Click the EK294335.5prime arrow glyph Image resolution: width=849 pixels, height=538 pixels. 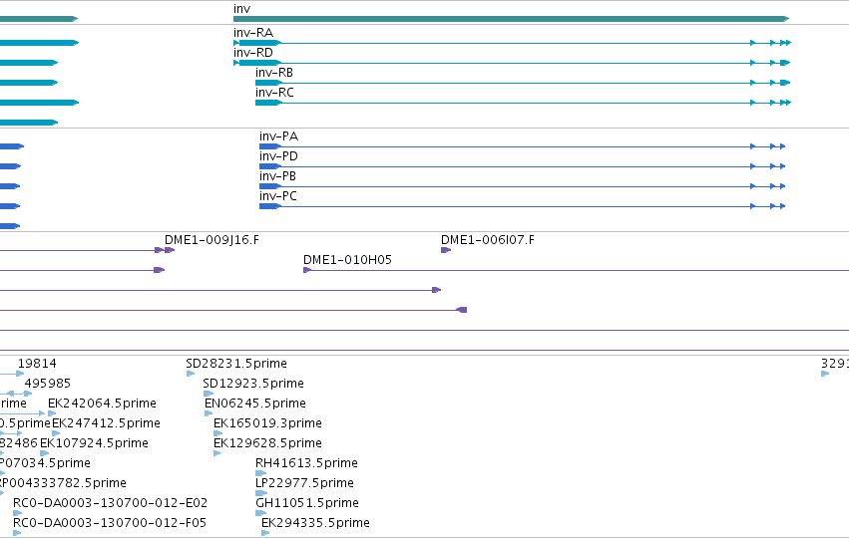(265, 533)
